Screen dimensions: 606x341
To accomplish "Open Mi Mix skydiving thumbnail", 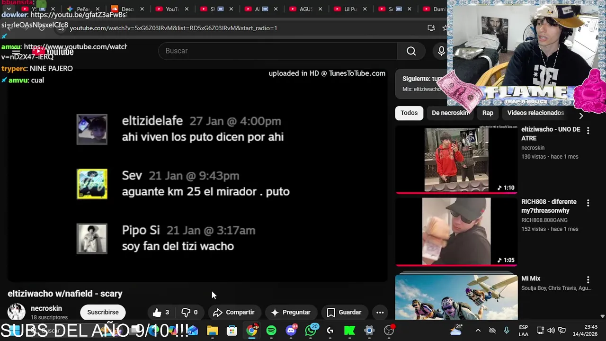I will coord(456,297).
